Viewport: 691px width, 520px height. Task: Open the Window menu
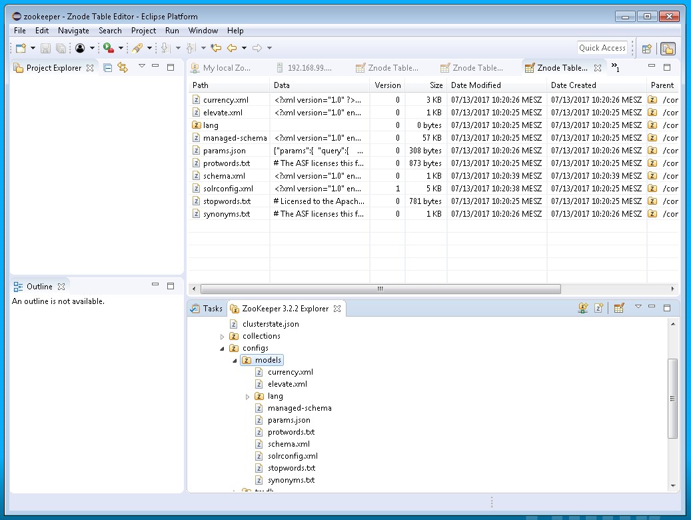point(203,31)
